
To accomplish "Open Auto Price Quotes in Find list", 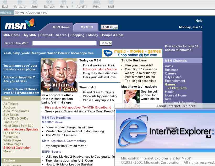I will [16, 111].
